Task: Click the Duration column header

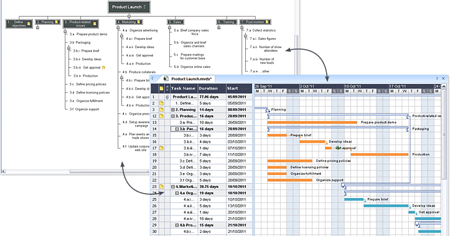Action: pos(212,88)
